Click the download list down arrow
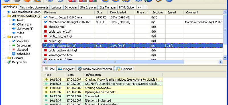 (225, 57)
